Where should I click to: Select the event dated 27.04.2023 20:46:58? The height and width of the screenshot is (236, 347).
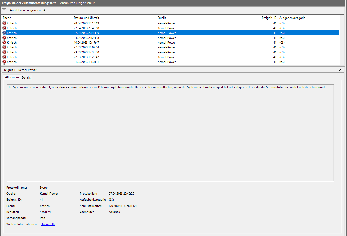point(170,28)
